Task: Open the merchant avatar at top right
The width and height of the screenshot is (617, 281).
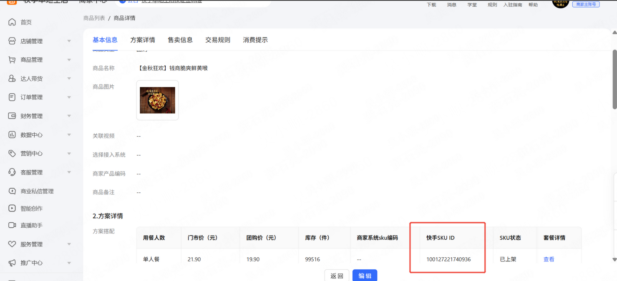Action: pos(560,3)
